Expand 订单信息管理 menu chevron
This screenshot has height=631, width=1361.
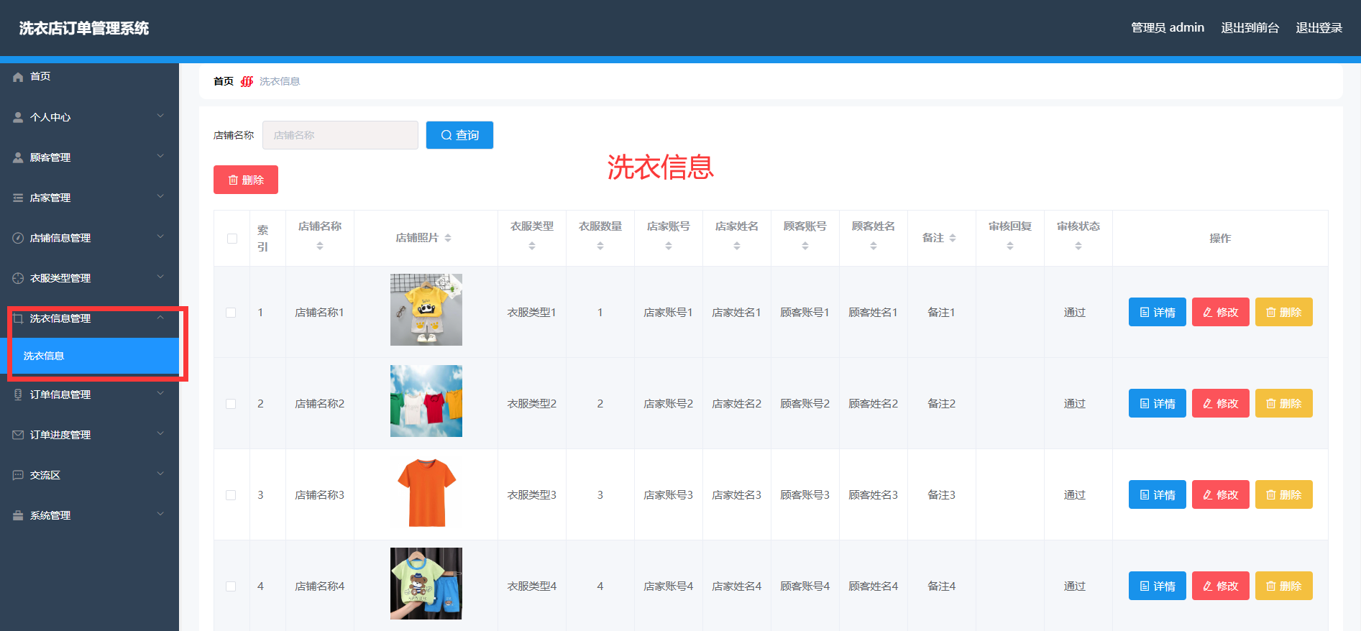click(x=160, y=393)
